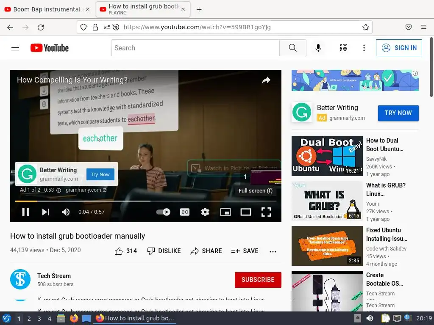Open the start menu launcher
The image size is (434, 325).
coord(6,318)
